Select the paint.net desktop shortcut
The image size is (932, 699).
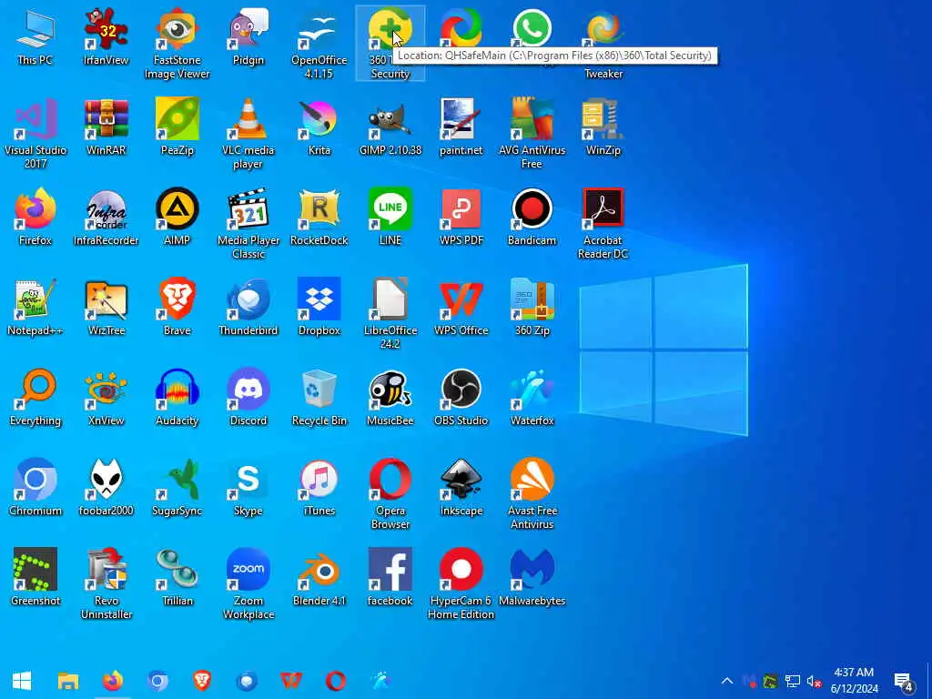[461, 127]
